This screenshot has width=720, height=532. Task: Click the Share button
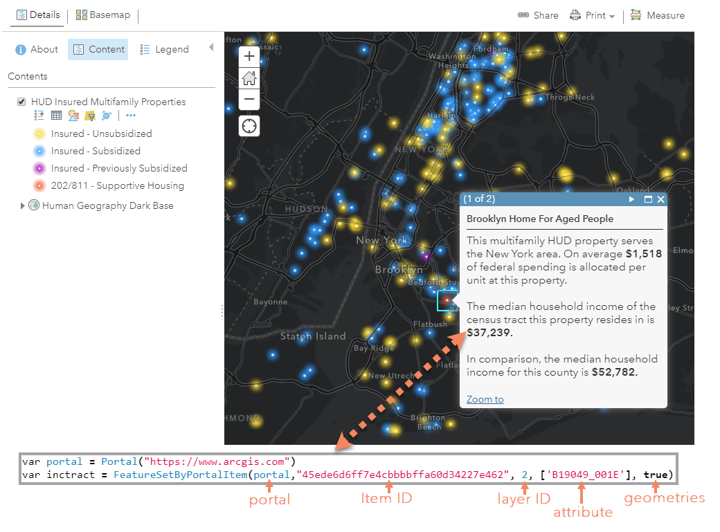[x=538, y=15]
